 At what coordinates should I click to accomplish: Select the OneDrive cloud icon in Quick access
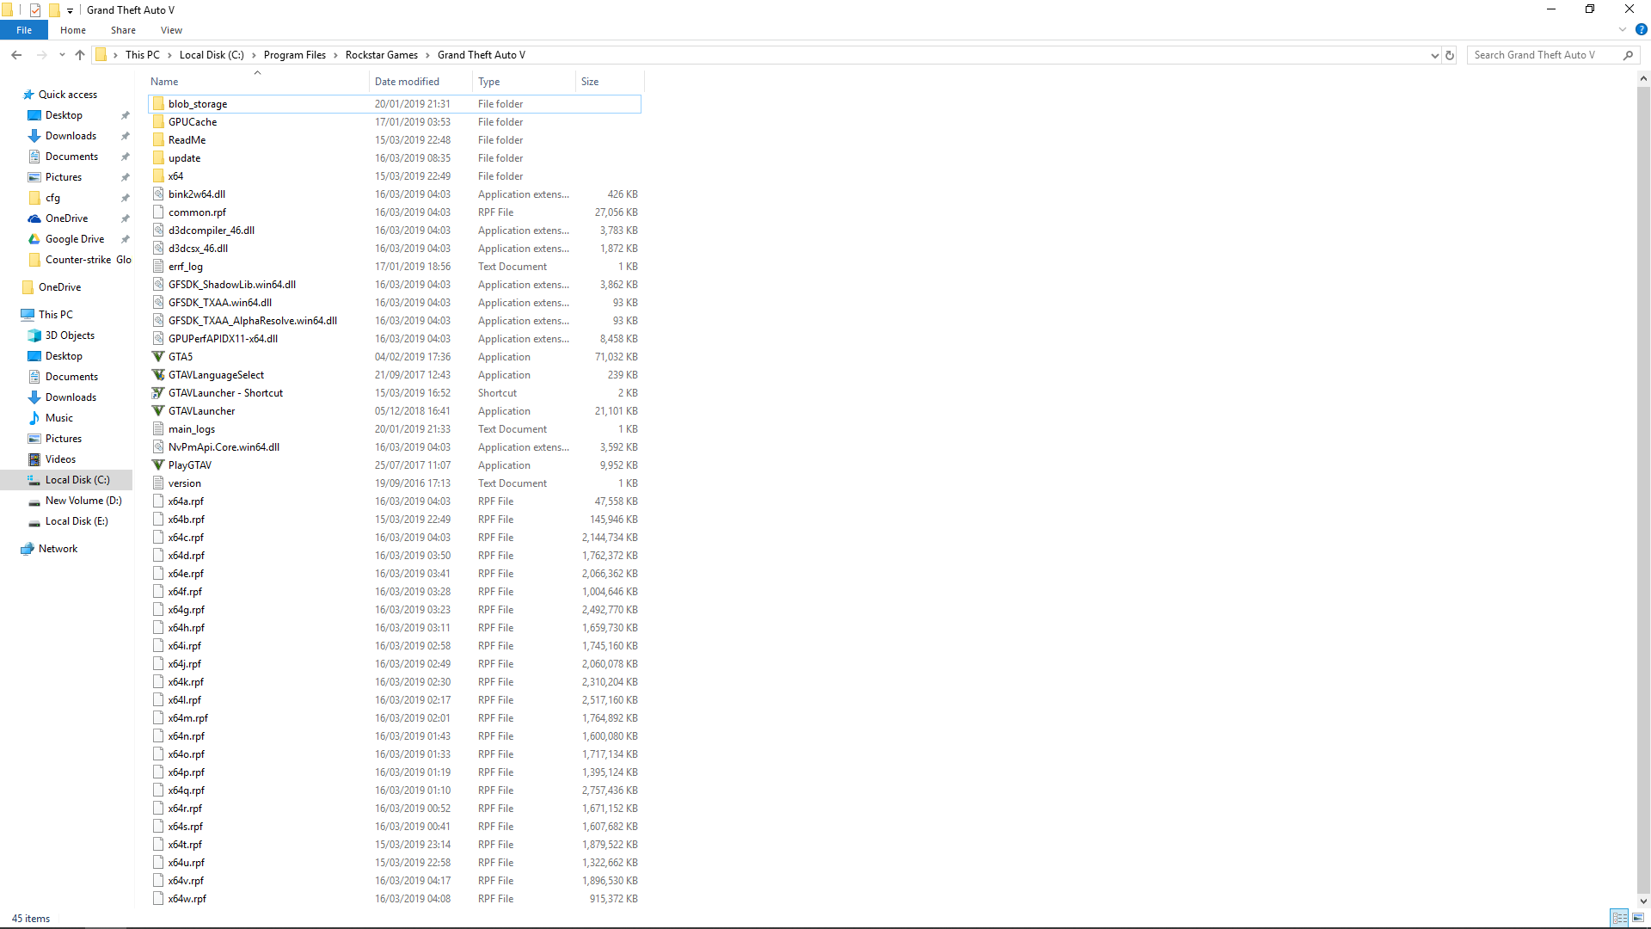[x=34, y=218]
